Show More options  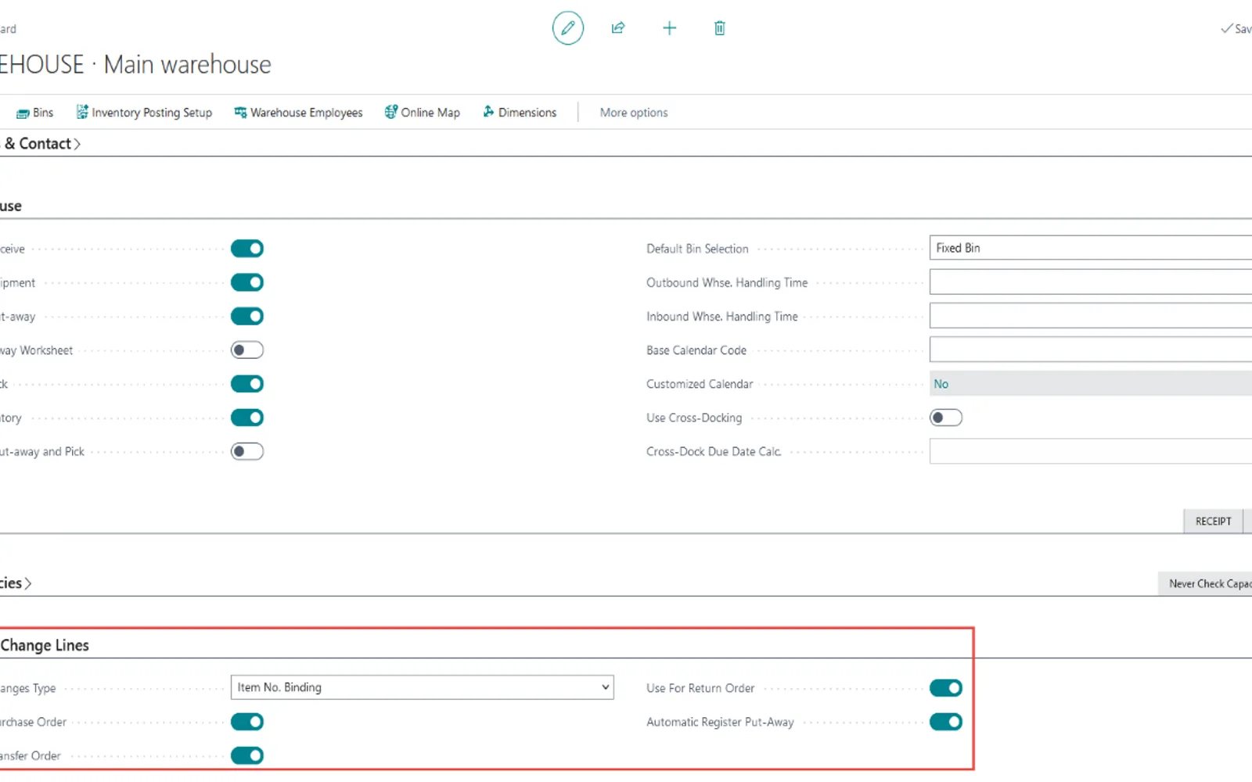tap(634, 113)
